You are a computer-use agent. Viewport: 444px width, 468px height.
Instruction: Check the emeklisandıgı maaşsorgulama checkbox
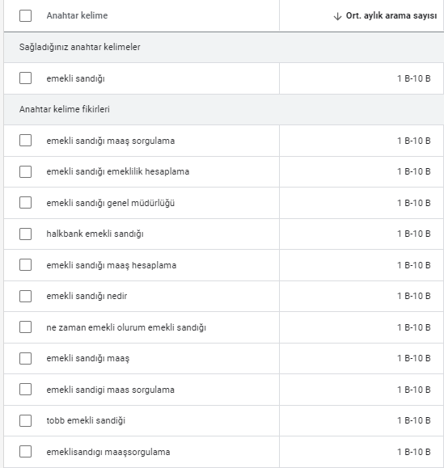tap(25, 452)
